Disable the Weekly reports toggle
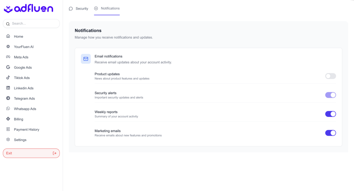Image resolution: width=354 pixels, height=191 pixels. point(330,114)
